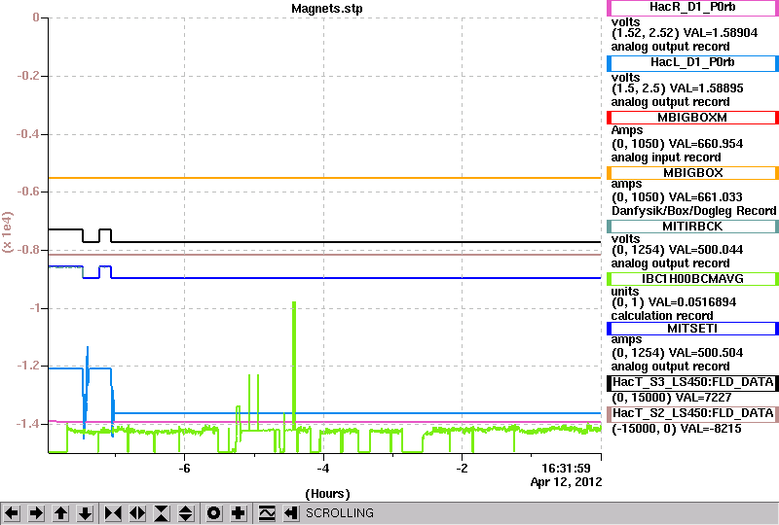Pan the plot up with the up arrow

(60, 513)
